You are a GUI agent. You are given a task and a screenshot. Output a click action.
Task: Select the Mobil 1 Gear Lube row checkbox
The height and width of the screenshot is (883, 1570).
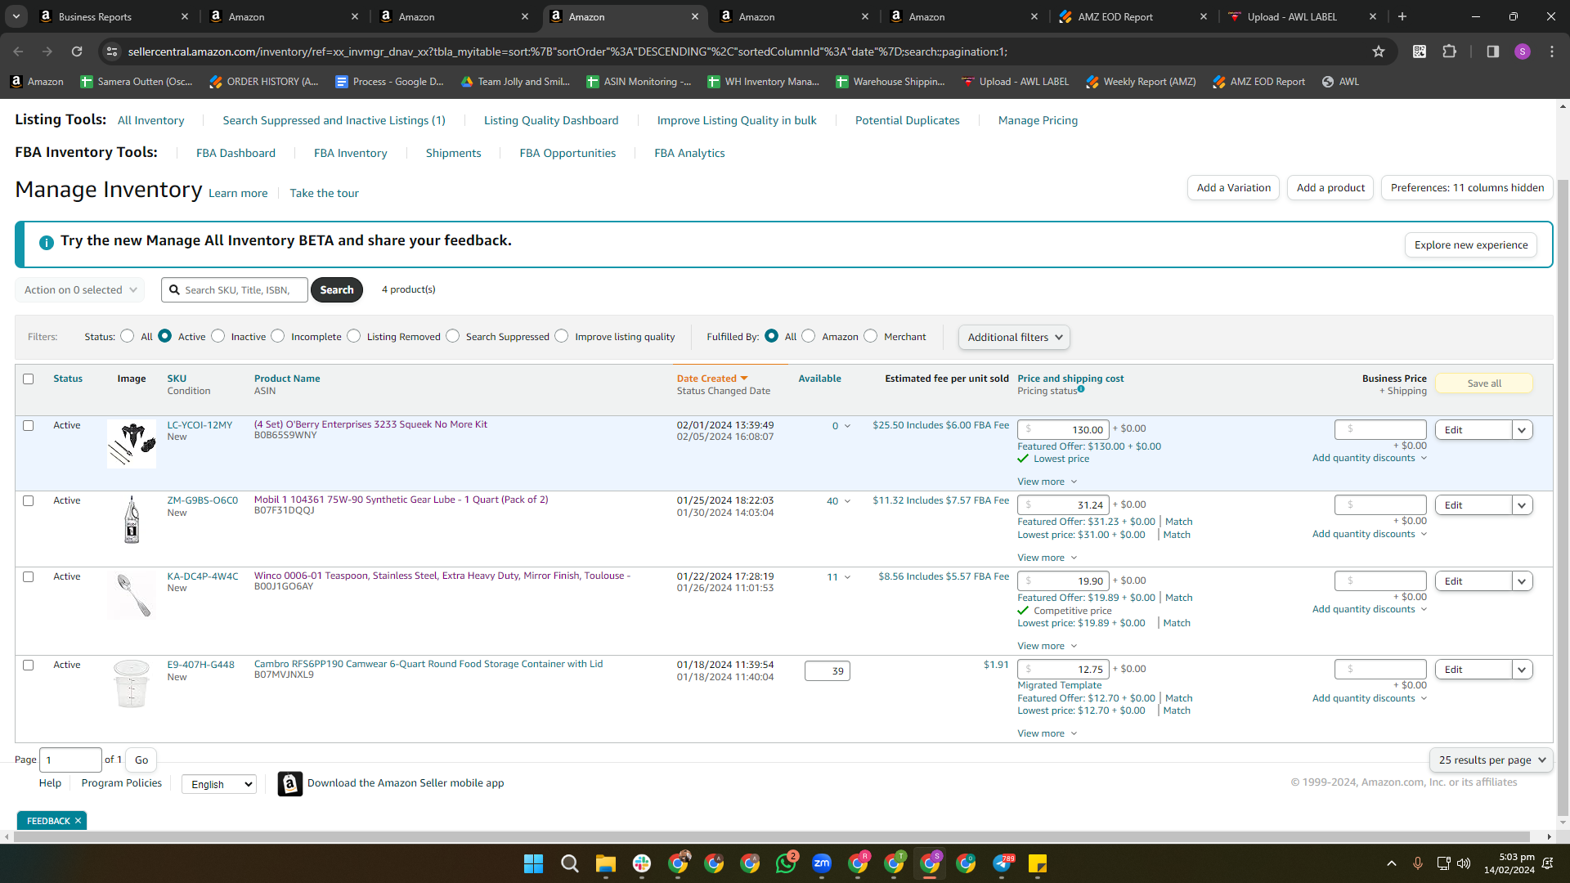pos(29,500)
